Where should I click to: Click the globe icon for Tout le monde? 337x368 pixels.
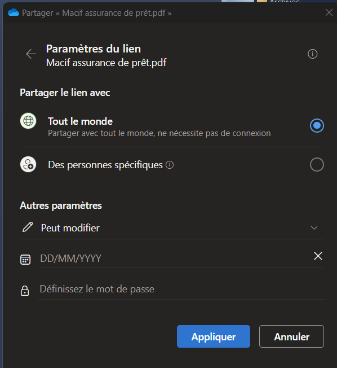28,121
